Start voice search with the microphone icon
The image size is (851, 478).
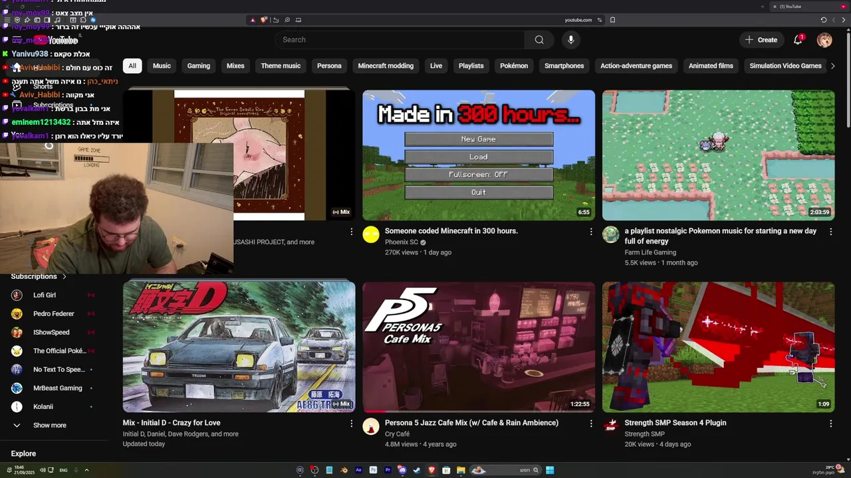[x=570, y=40]
